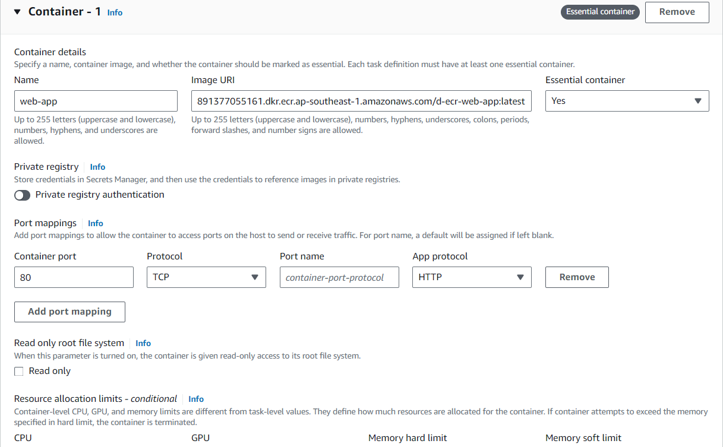Click the CPU label
723x447 pixels.
click(23, 438)
